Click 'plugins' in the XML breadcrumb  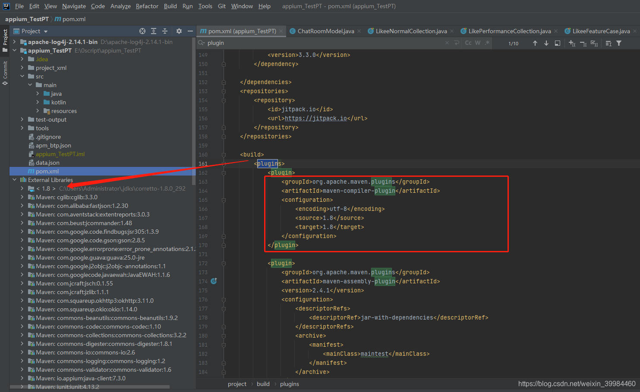(290, 384)
